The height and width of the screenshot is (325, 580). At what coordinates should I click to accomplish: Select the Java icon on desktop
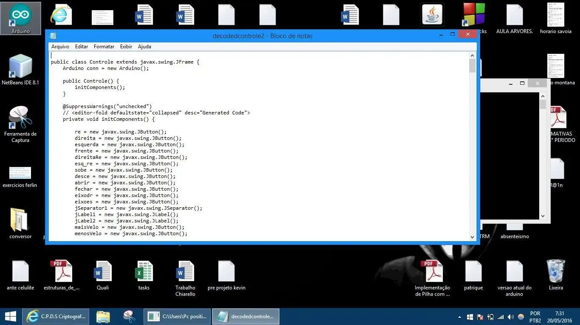coord(432,15)
